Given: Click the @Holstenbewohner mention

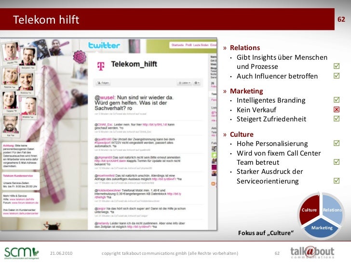Looking at the screenshot, I should [108, 190].
